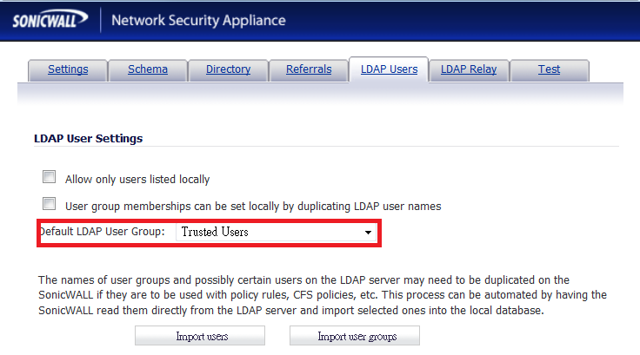The image size is (640, 355).
Task: Open the Settings tab
Action: click(68, 69)
